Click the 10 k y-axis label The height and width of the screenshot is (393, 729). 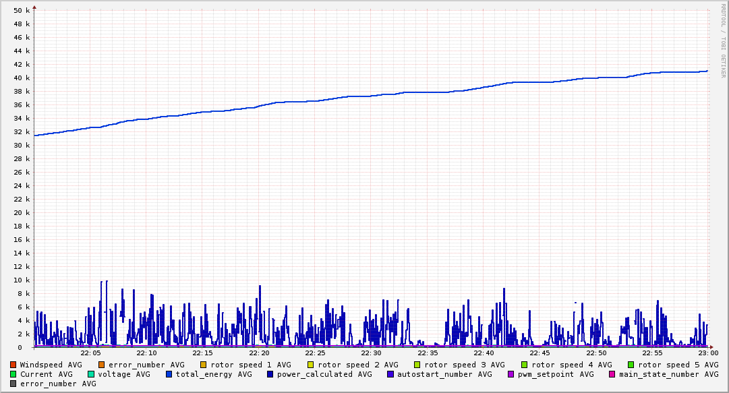click(22, 280)
